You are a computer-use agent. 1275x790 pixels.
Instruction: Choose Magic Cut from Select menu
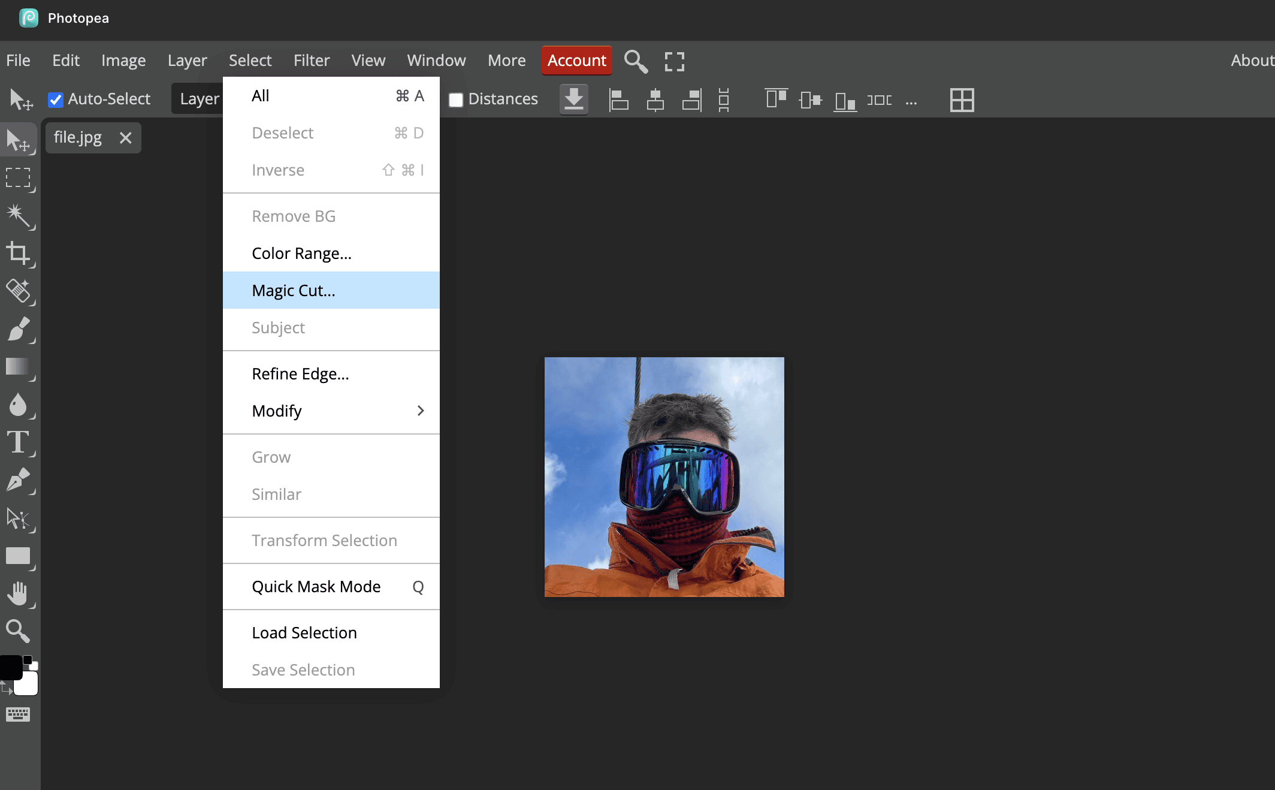(x=294, y=290)
